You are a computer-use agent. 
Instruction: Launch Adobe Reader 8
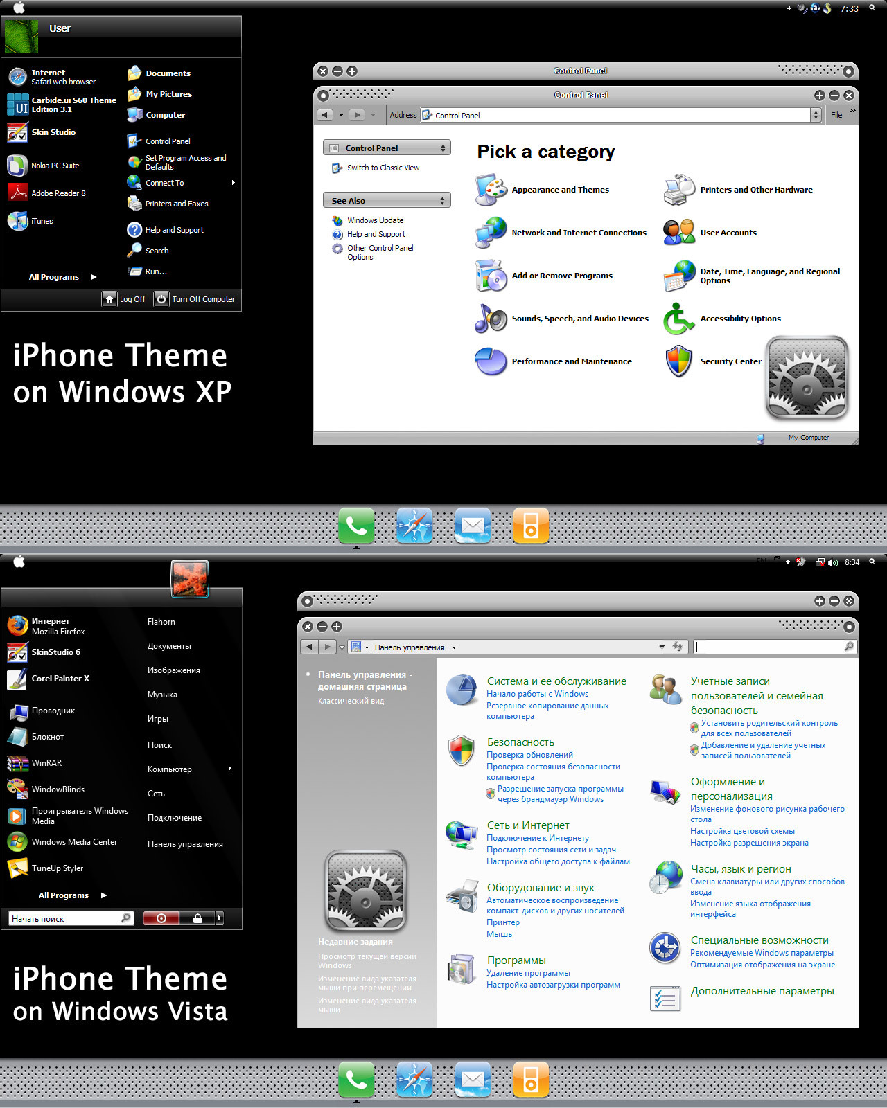coord(46,193)
